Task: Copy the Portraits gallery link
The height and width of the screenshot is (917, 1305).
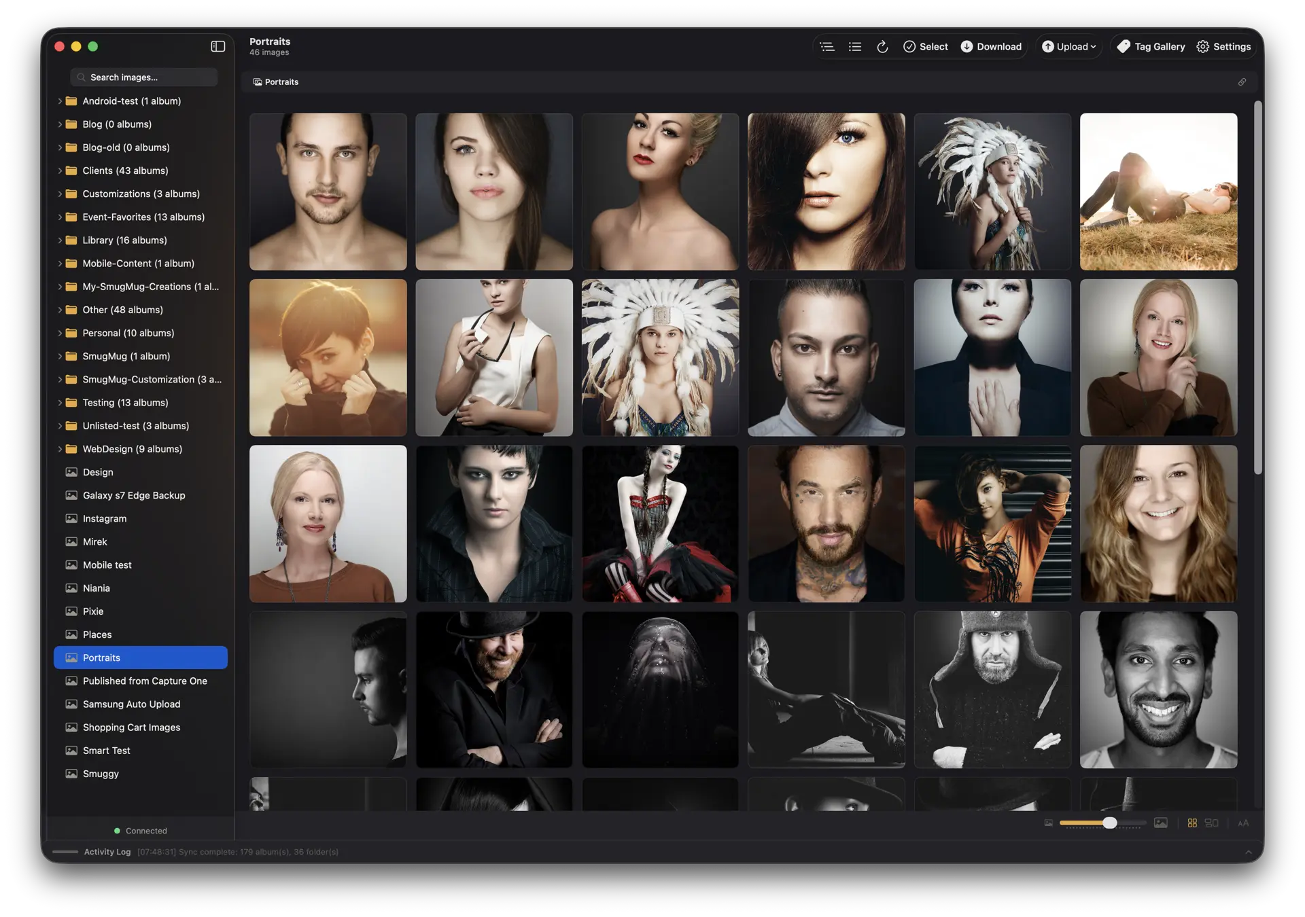Action: [1242, 82]
